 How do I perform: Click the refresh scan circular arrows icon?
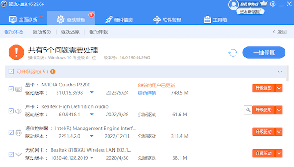(233, 53)
